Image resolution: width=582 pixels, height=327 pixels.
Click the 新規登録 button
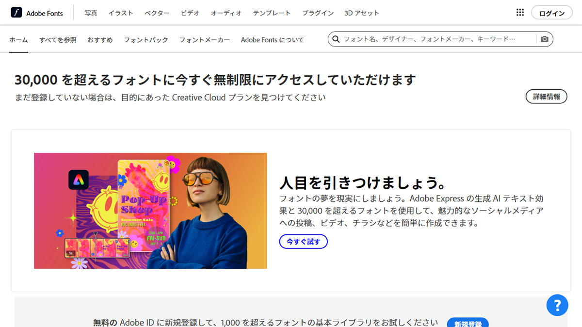[x=468, y=323]
